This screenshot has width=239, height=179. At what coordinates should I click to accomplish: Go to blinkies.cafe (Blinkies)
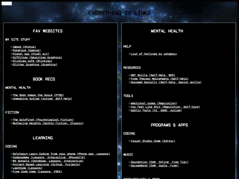tap(32, 61)
